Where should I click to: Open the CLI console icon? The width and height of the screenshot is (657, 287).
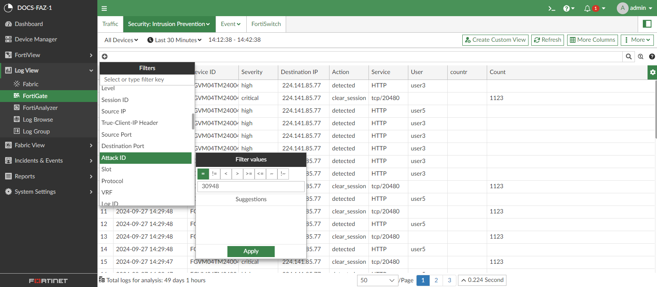(x=551, y=8)
